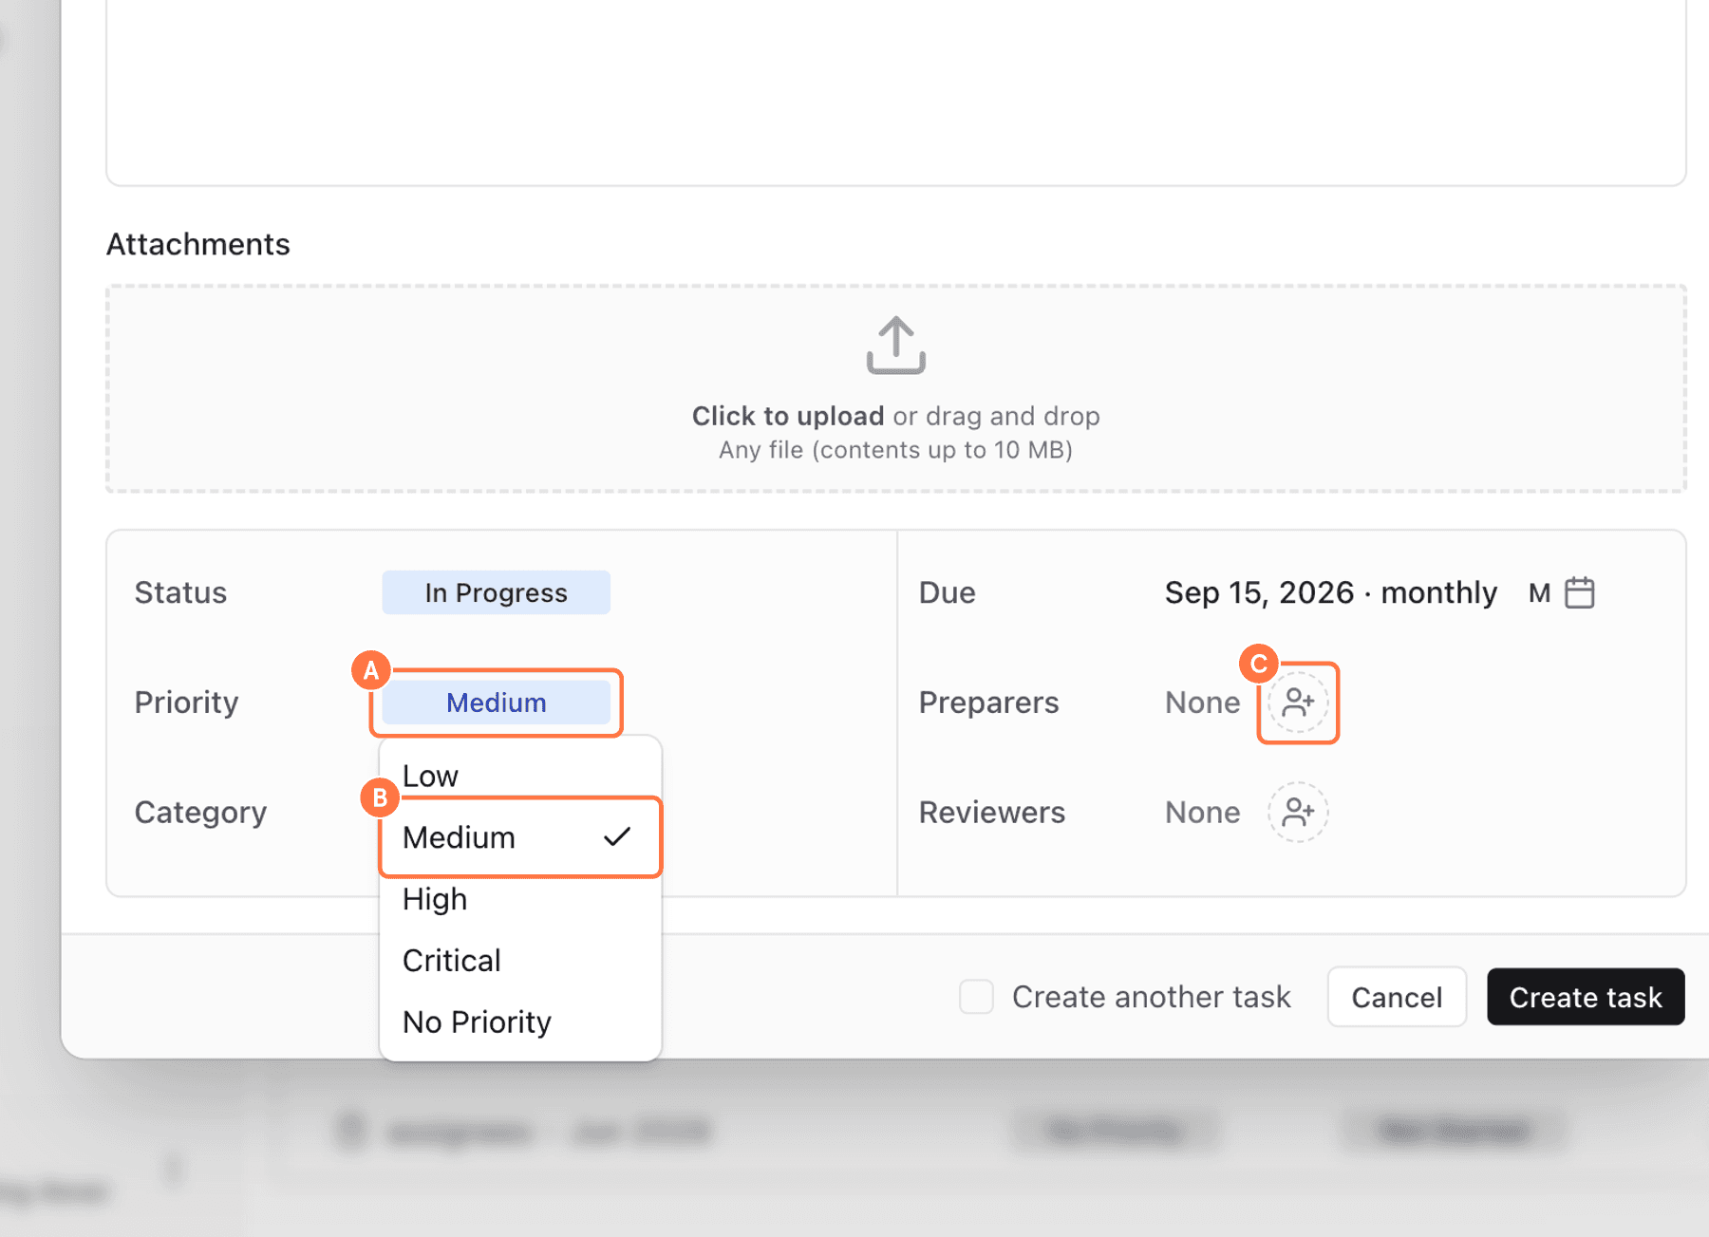Click the M indicator next to due date

pyautogui.click(x=1539, y=593)
